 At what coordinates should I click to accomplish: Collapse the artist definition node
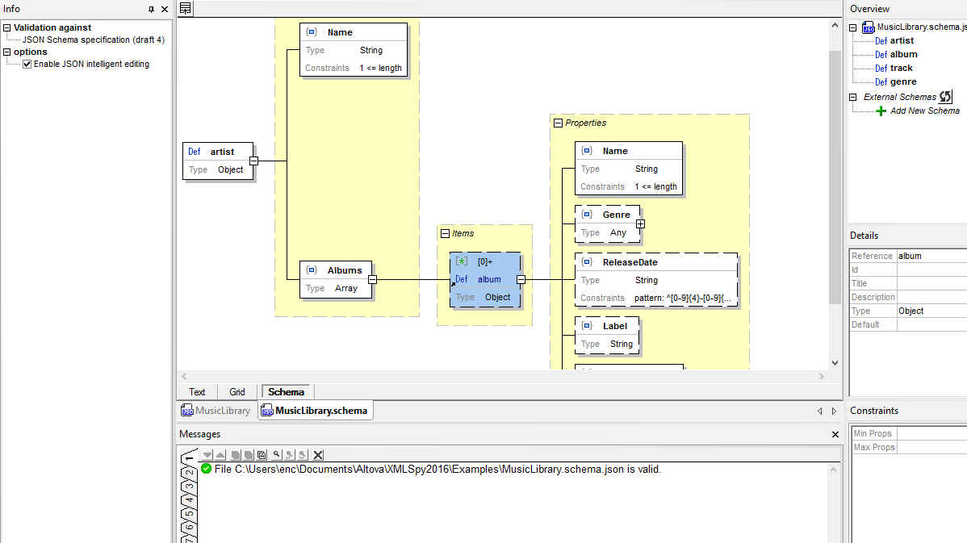click(253, 161)
